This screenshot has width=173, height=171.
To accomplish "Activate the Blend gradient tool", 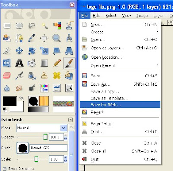I will (x=44, y=63).
